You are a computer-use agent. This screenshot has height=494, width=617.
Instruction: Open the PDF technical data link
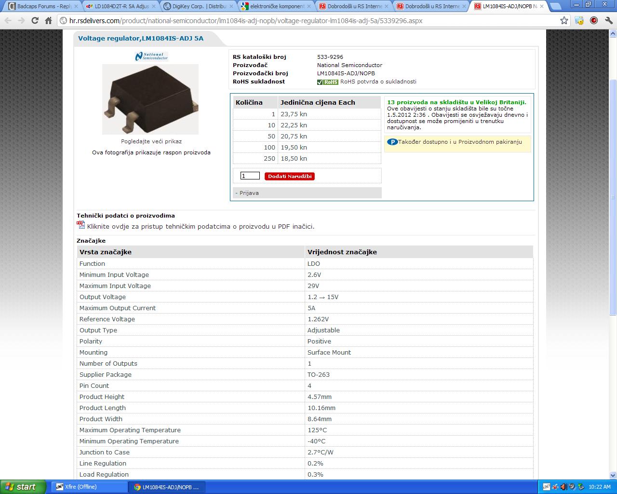point(201,226)
